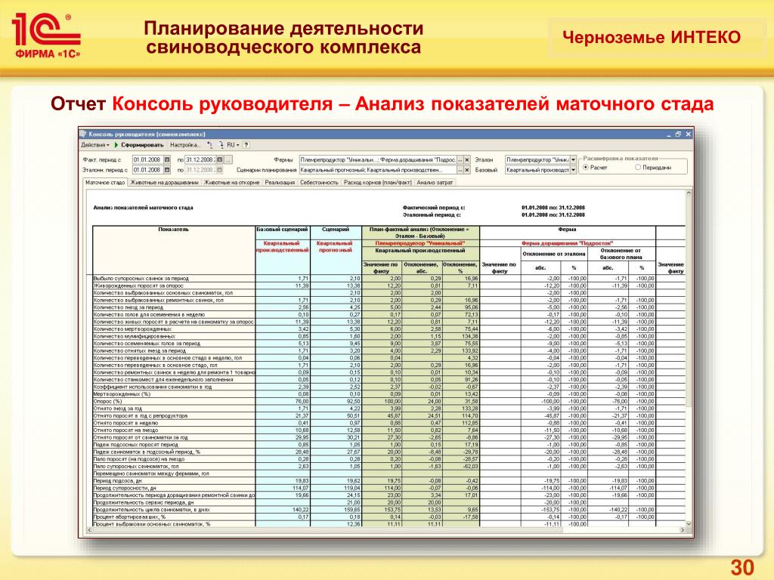Viewport: 774px width, 580px height.
Task: Open Настройка settings
Action: [185, 145]
